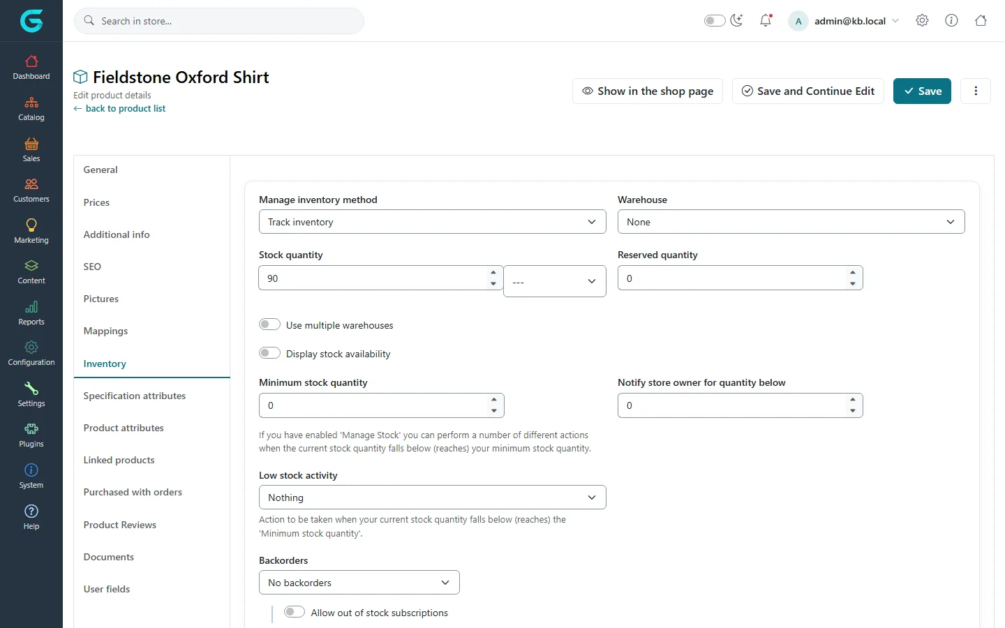Toggle dark mode switch in header
The image size is (1005, 628).
coord(715,20)
